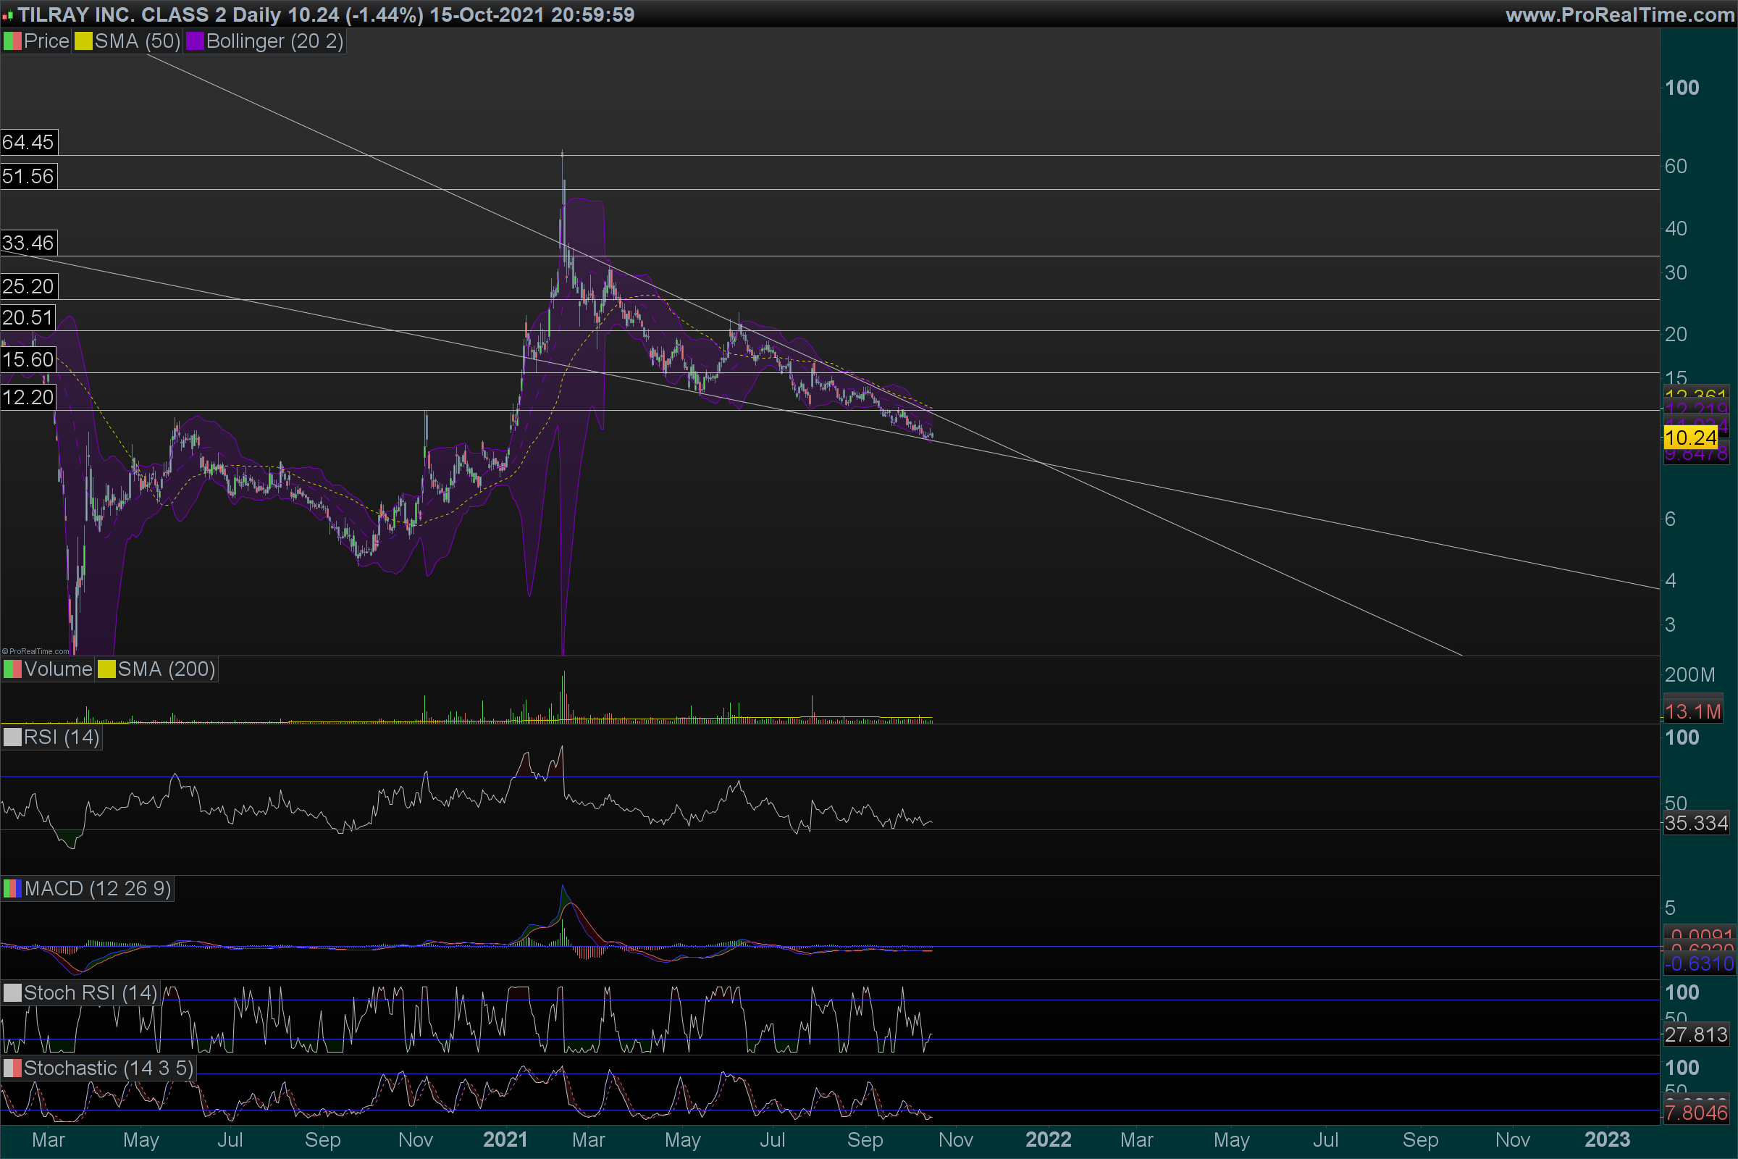Click the Stochastic (14 3 5) legend icon
Screen dimensions: 1738x1159
12,1068
